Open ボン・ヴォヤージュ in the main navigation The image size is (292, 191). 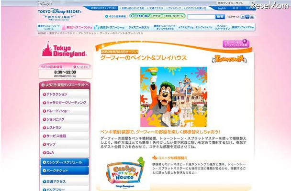click(x=204, y=27)
